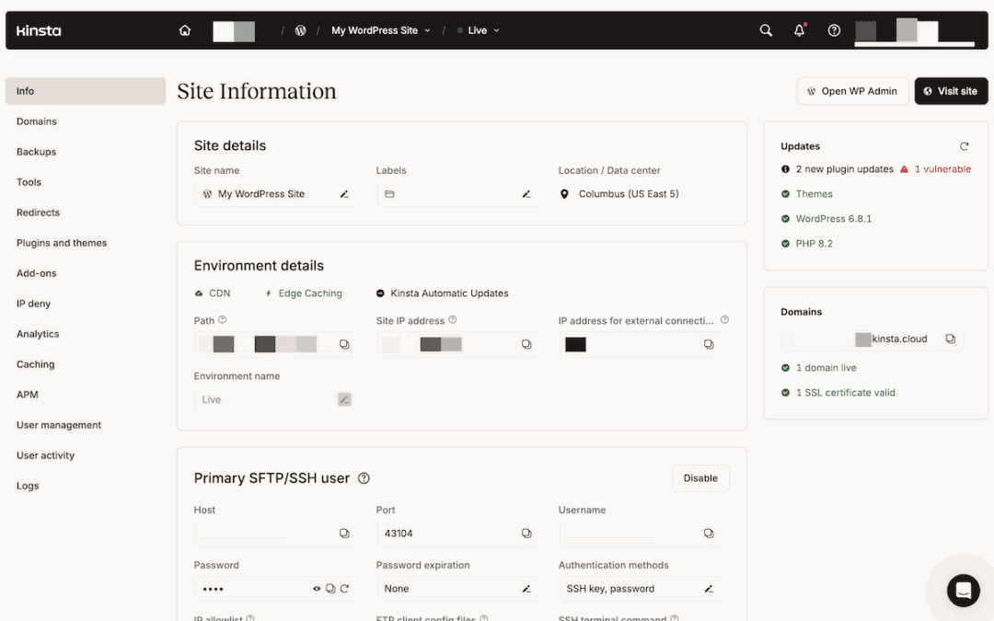Open the Primary SFTP/SSH user help tooltip

[x=364, y=478]
